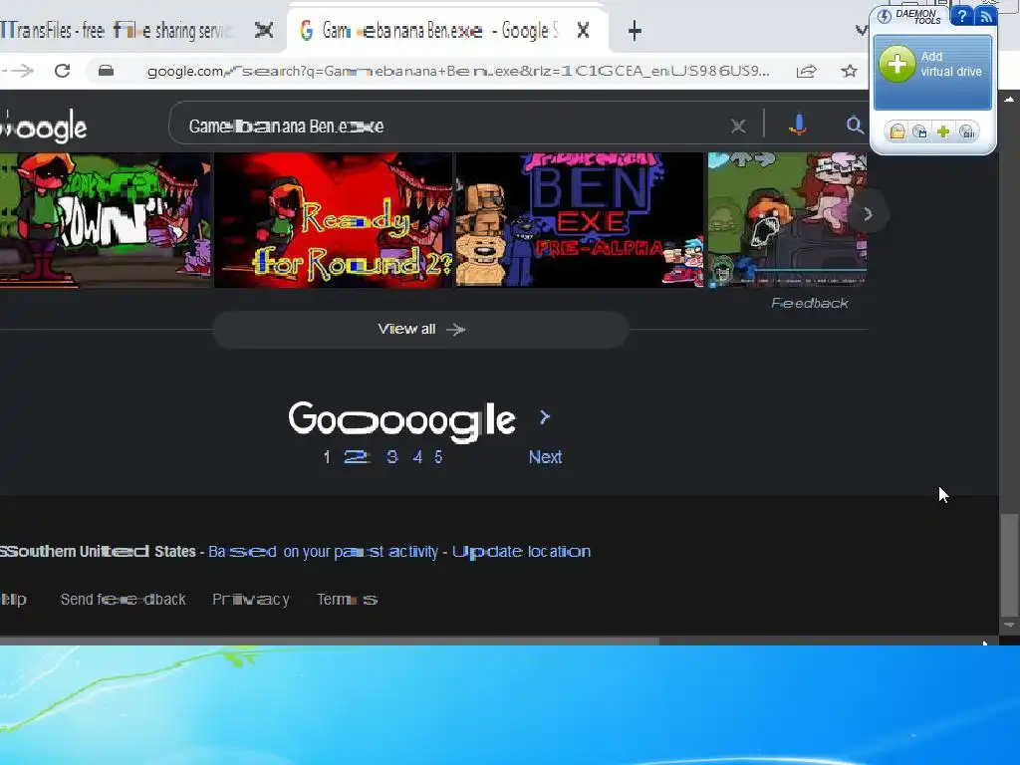Click the scrollbar down arrow
Screen dimensions: 1020x765
(x=1009, y=626)
